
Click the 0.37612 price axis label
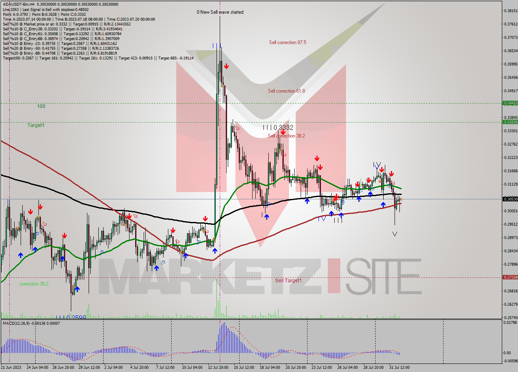click(x=511, y=24)
